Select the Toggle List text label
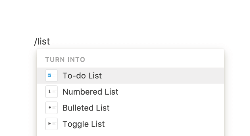 tap(84, 124)
